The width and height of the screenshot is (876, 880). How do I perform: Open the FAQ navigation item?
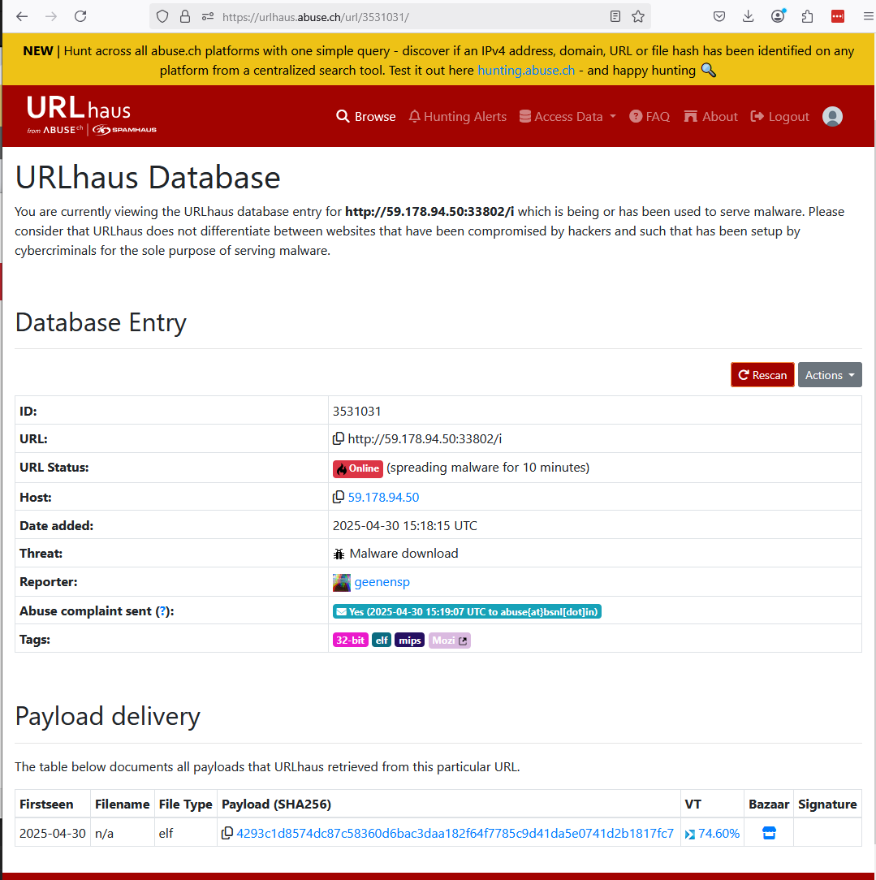pos(649,117)
